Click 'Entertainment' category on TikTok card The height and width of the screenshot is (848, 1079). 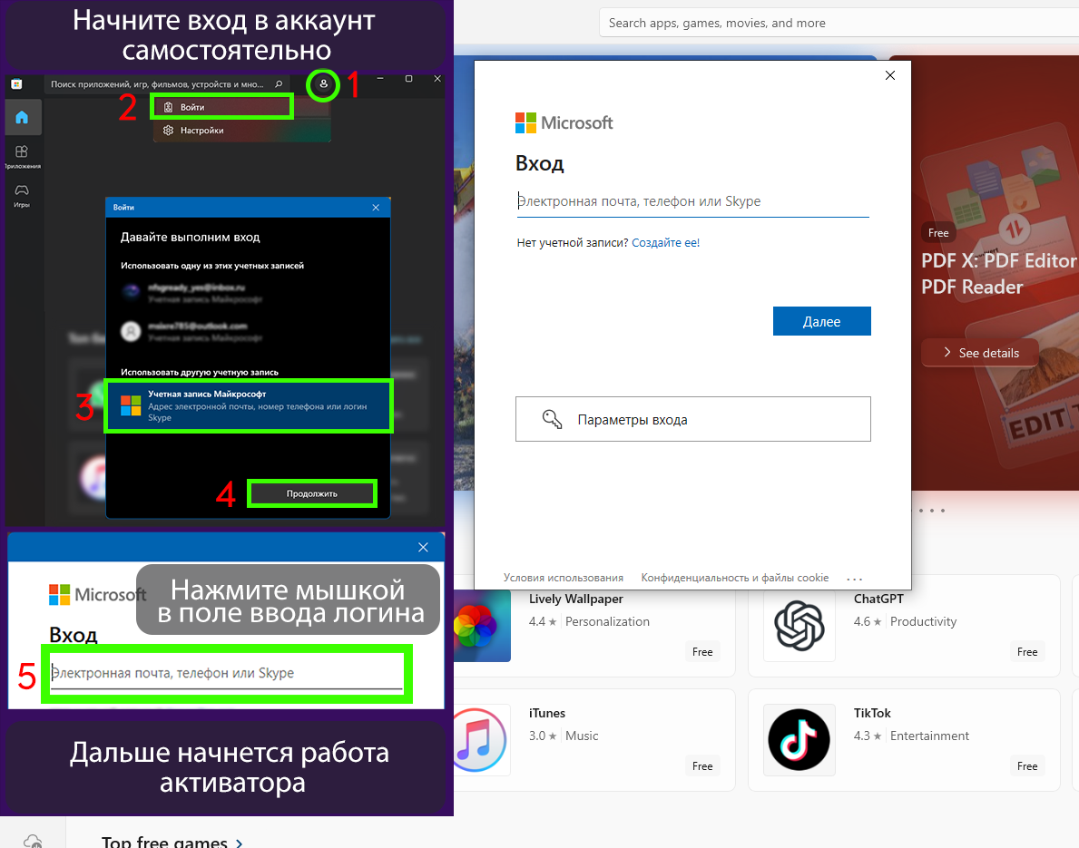coord(929,736)
